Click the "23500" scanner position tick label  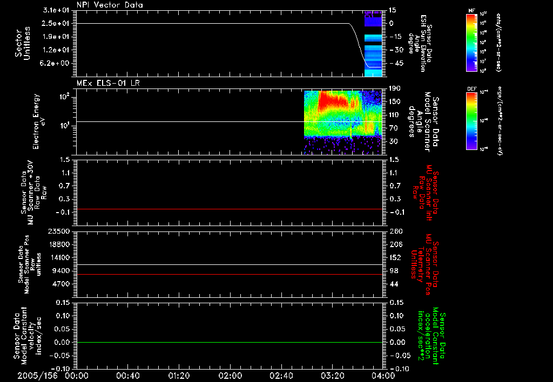(x=59, y=231)
